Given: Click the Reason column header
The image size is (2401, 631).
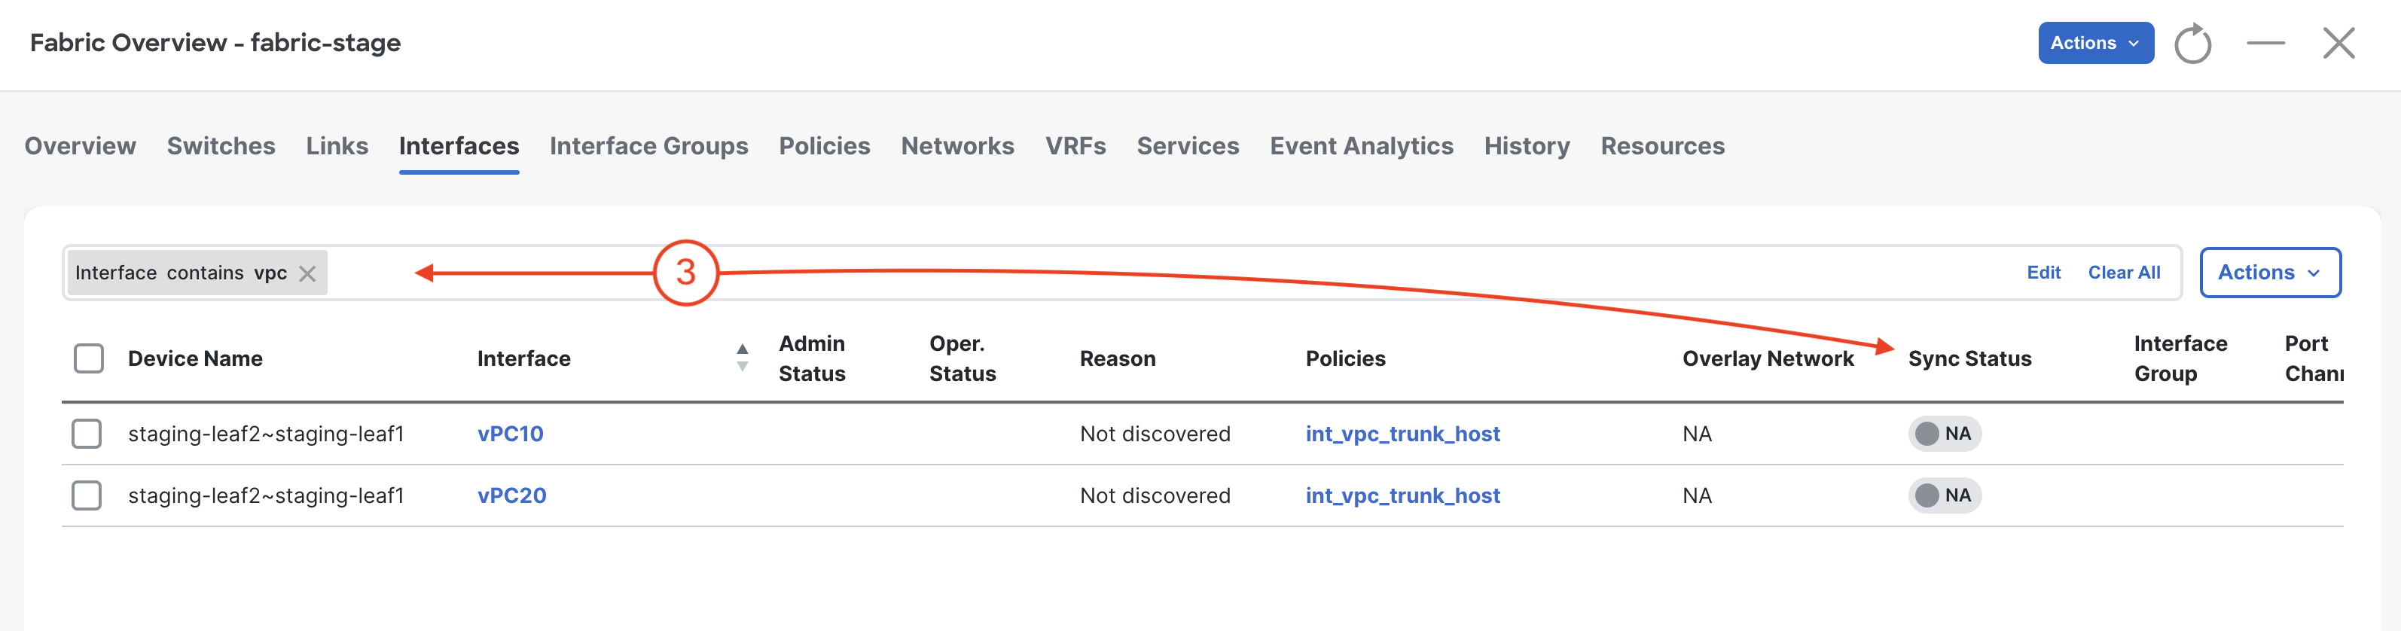Looking at the screenshot, I should point(1118,358).
